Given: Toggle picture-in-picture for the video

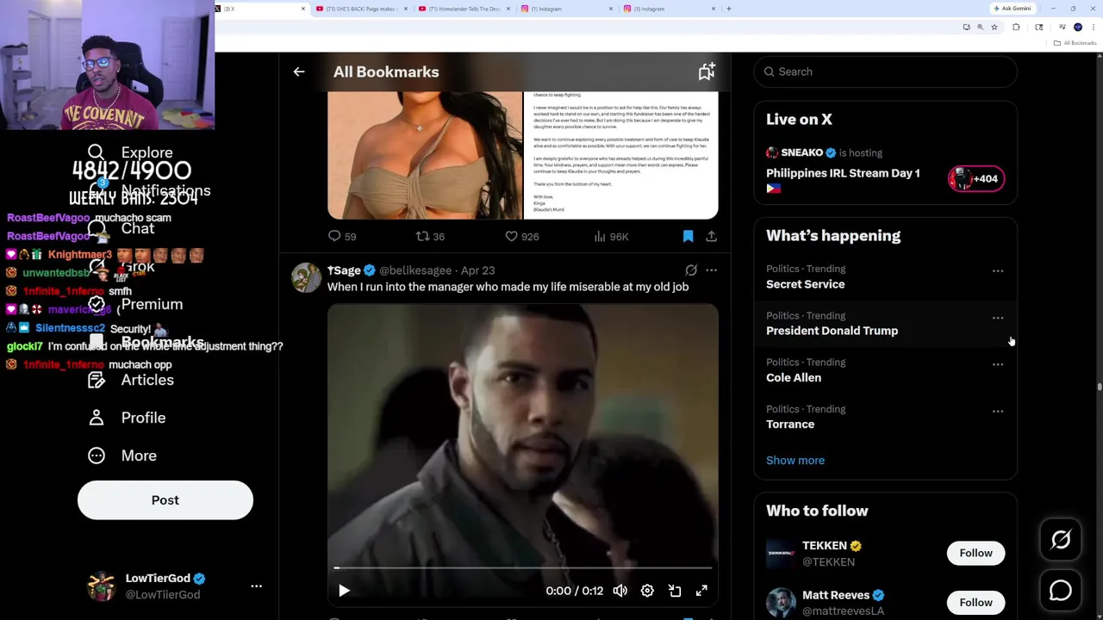Looking at the screenshot, I should [x=675, y=591].
